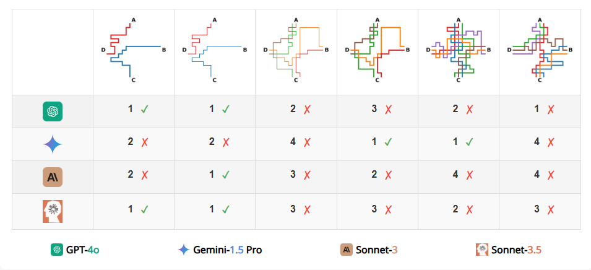This screenshot has height=270, width=591.
Task: Click the Gemini-1.5 Pro legend label
Action: coord(228,250)
